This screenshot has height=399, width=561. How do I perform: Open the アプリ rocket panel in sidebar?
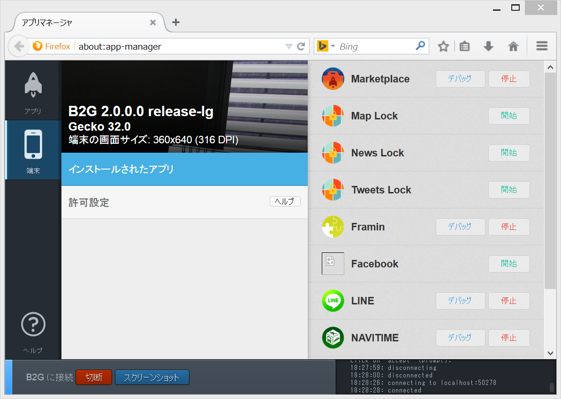pos(33,90)
